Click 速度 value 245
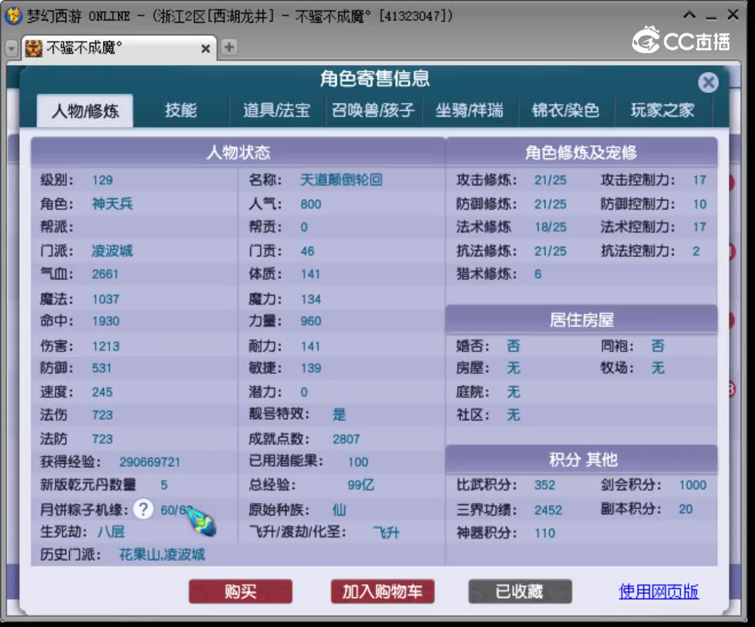The image size is (755, 627). coord(102,392)
